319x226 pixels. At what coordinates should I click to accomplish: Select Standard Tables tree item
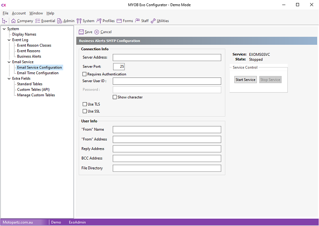30,84
